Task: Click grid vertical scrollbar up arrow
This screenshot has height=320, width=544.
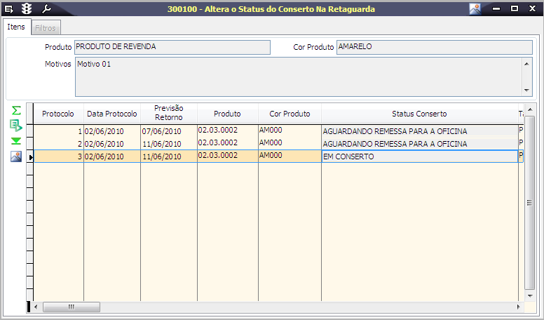Action: pos(530,109)
